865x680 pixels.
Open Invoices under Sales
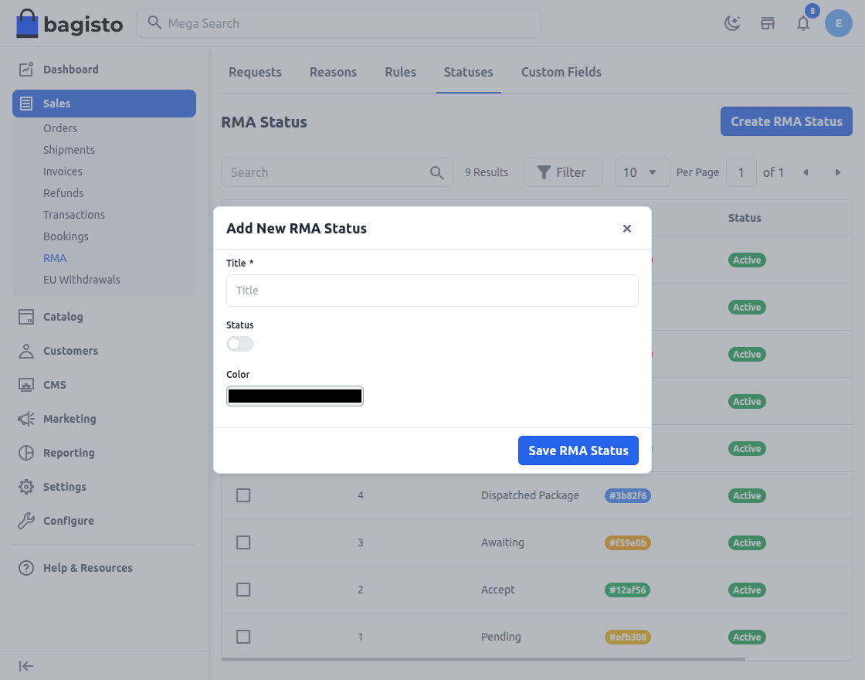[63, 172]
